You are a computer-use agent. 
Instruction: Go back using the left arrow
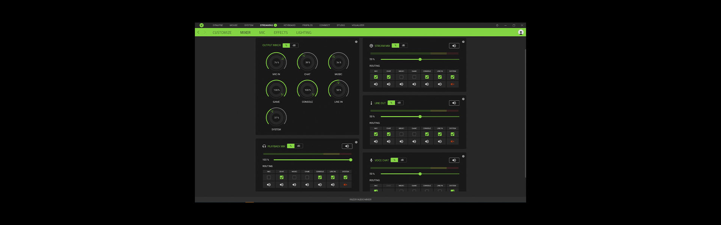[x=198, y=33]
